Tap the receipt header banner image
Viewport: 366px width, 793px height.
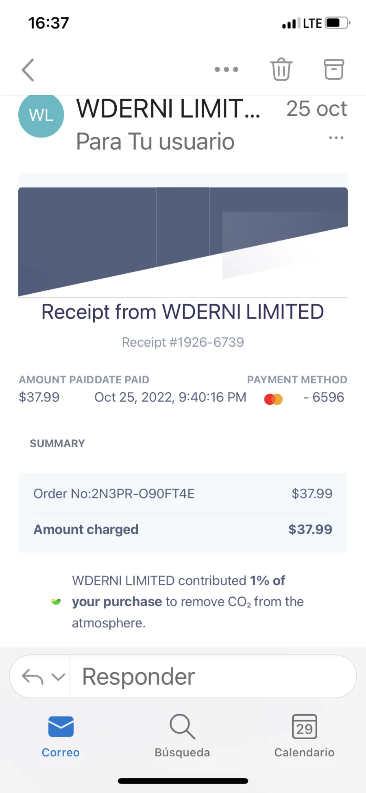tap(183, 242)
